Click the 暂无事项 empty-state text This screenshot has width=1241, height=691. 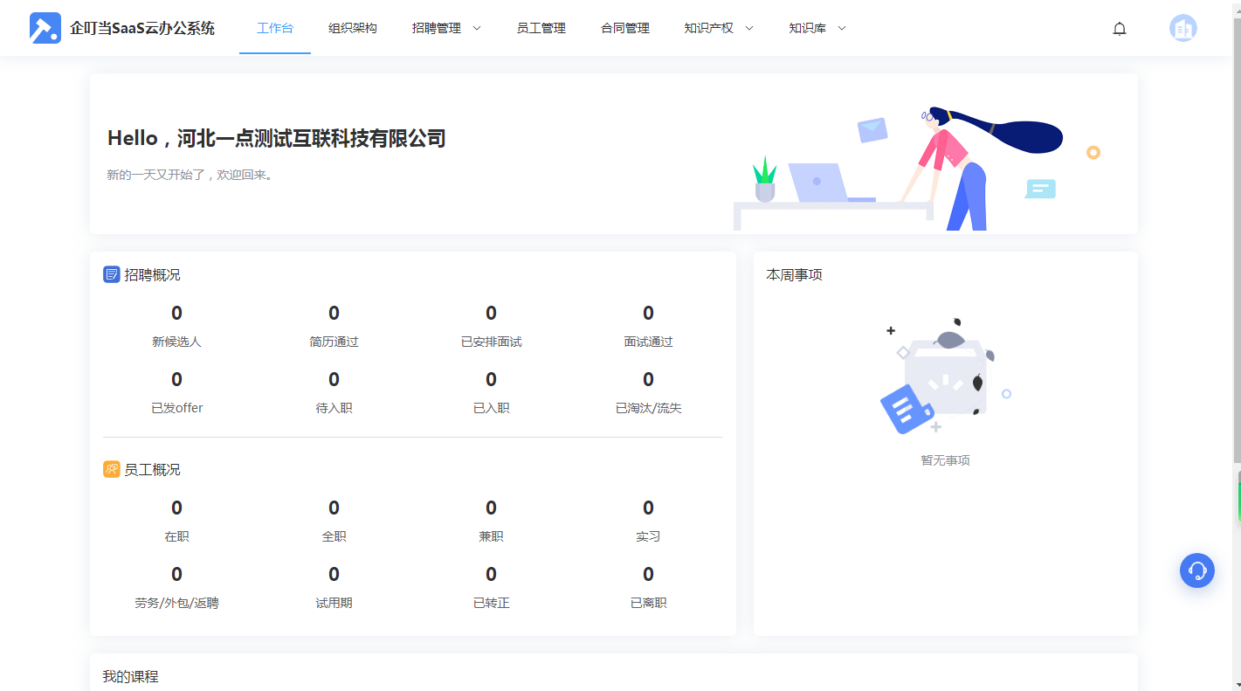(x=945, y=460)
